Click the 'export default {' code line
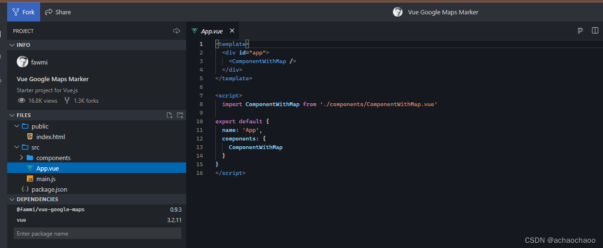This screenshot has width=603, height=248. (x=242, y=121)
